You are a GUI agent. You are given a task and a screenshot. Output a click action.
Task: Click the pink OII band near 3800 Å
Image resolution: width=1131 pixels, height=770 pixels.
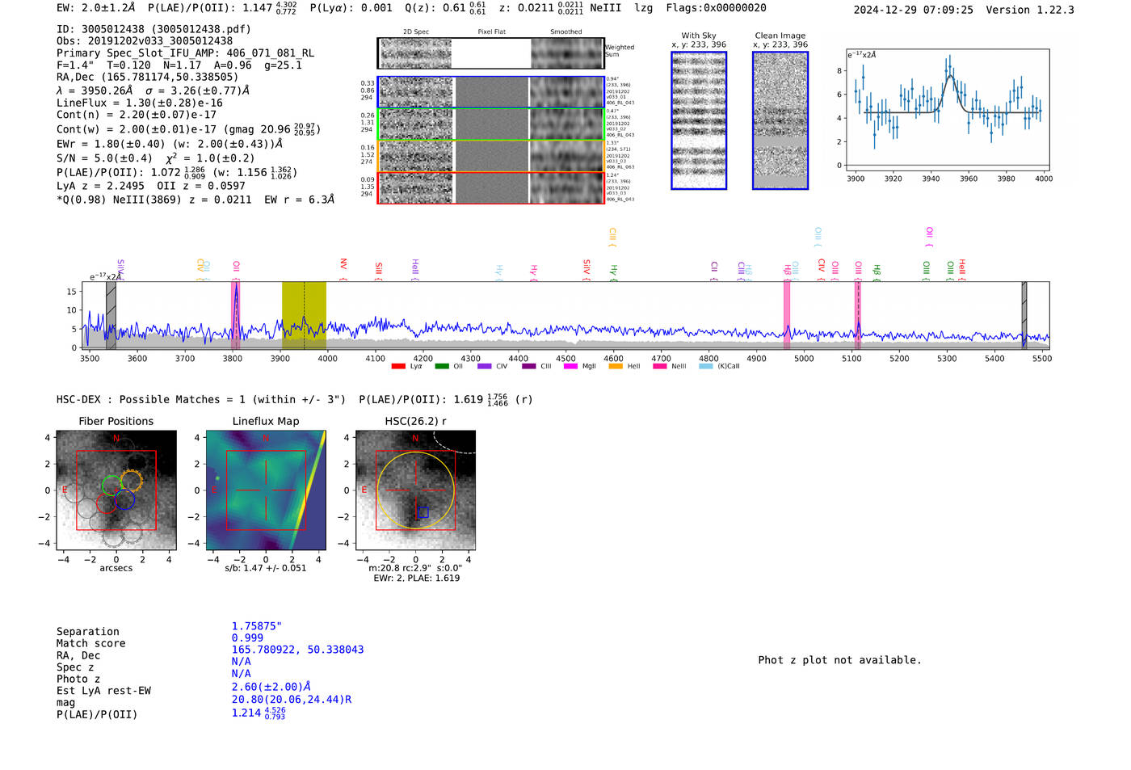[x=235, y=315]
